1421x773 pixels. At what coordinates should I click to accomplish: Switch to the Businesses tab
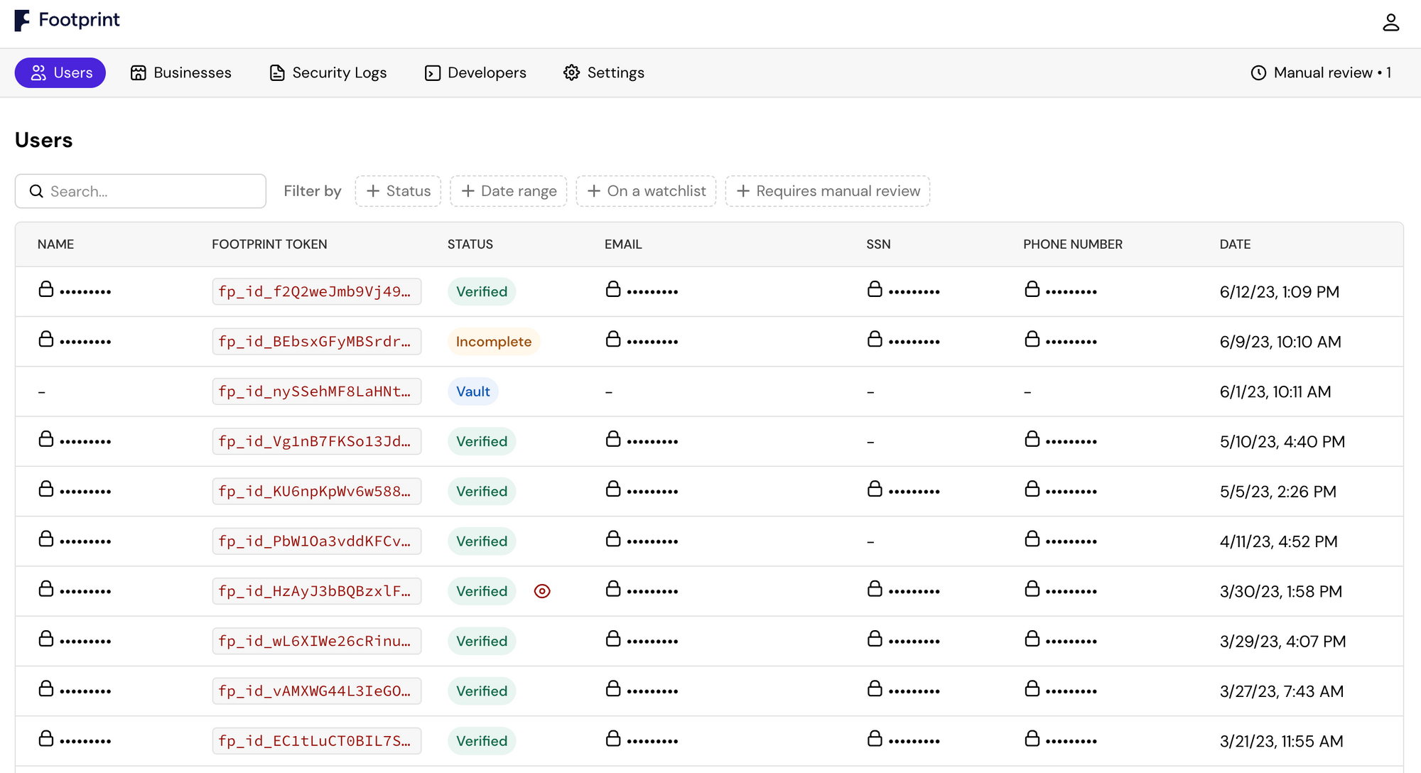click(181, 73)
